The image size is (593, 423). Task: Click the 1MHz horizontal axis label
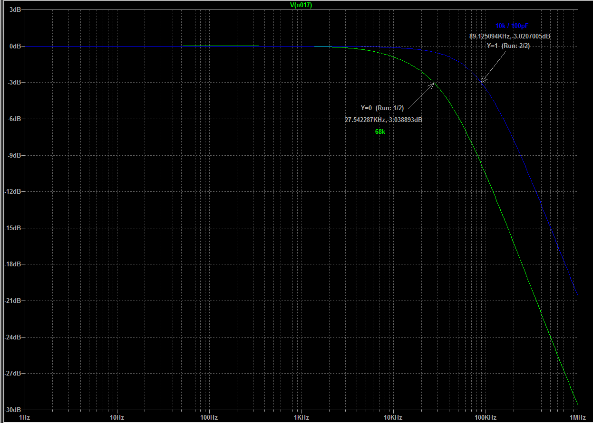coord(577,418)
